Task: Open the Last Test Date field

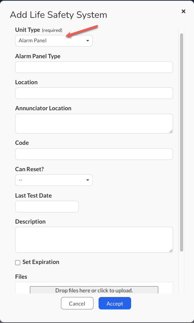Action: pyautogui.click(x=47, y=207)
